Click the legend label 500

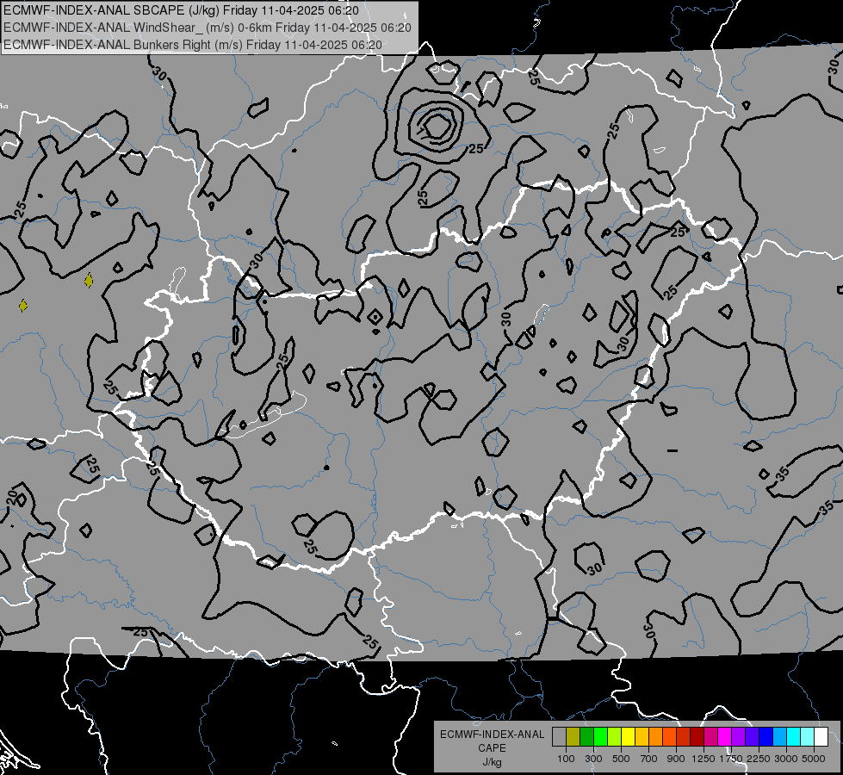click(x=621, y=759)
